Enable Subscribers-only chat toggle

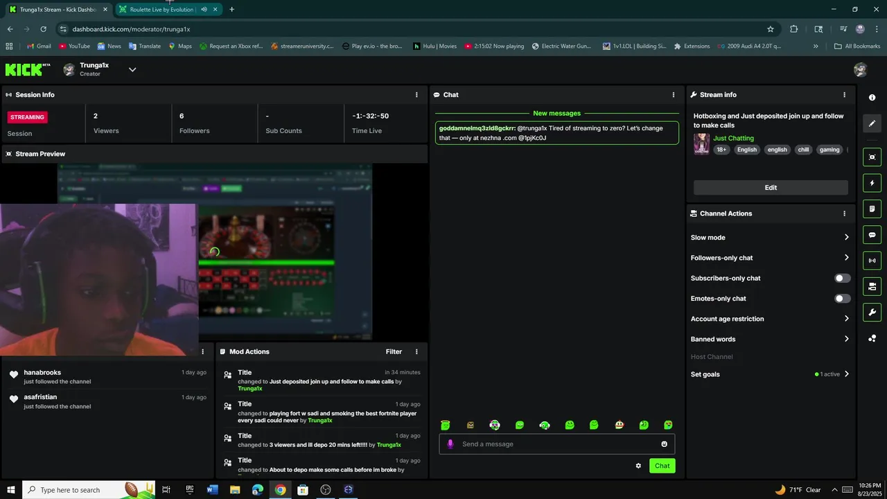(x=842, y=278)
